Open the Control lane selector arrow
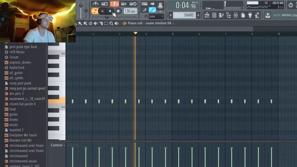 (64, 145)
